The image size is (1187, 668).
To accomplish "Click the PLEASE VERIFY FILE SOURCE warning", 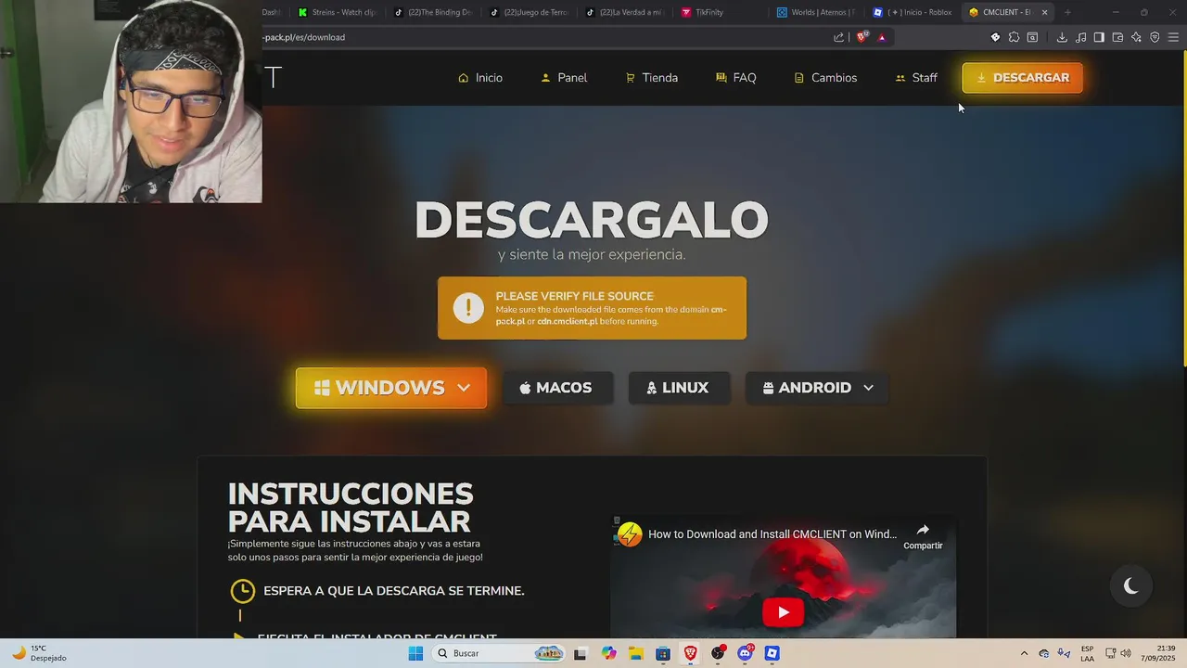I will 592,308.
